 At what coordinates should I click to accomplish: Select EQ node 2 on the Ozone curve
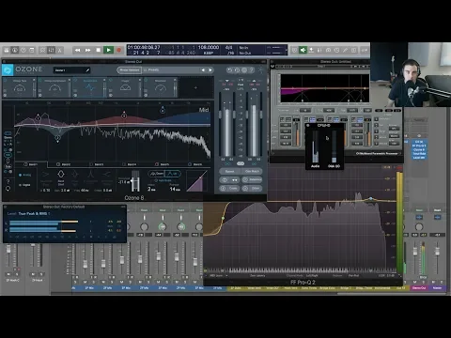(57, 138)
